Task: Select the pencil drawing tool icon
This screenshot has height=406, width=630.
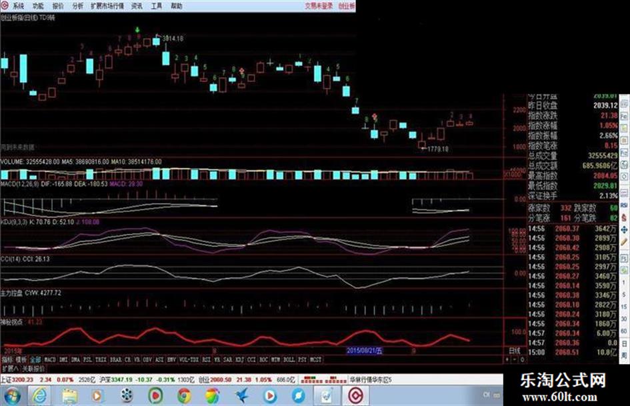Action: point(624,242)
